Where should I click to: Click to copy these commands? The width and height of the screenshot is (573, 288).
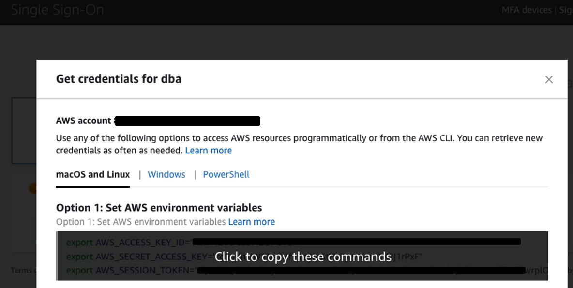(x=302, y=257)
